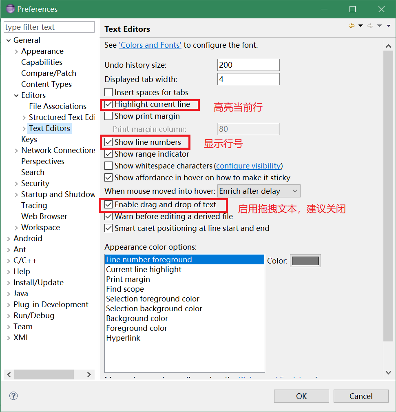Click the back navigation arrow icon

coord(352,26)
